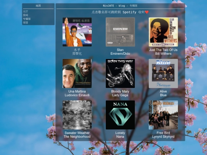The width and height of the screenshot is (207, 155).
Task: Click the Sweater Weather grayscale album cover
Action: tap(77, 115)
